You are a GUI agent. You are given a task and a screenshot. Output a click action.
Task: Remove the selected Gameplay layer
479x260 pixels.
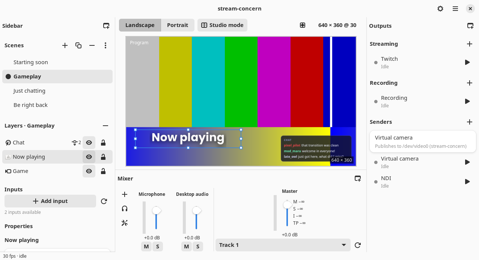coord(105,126)
